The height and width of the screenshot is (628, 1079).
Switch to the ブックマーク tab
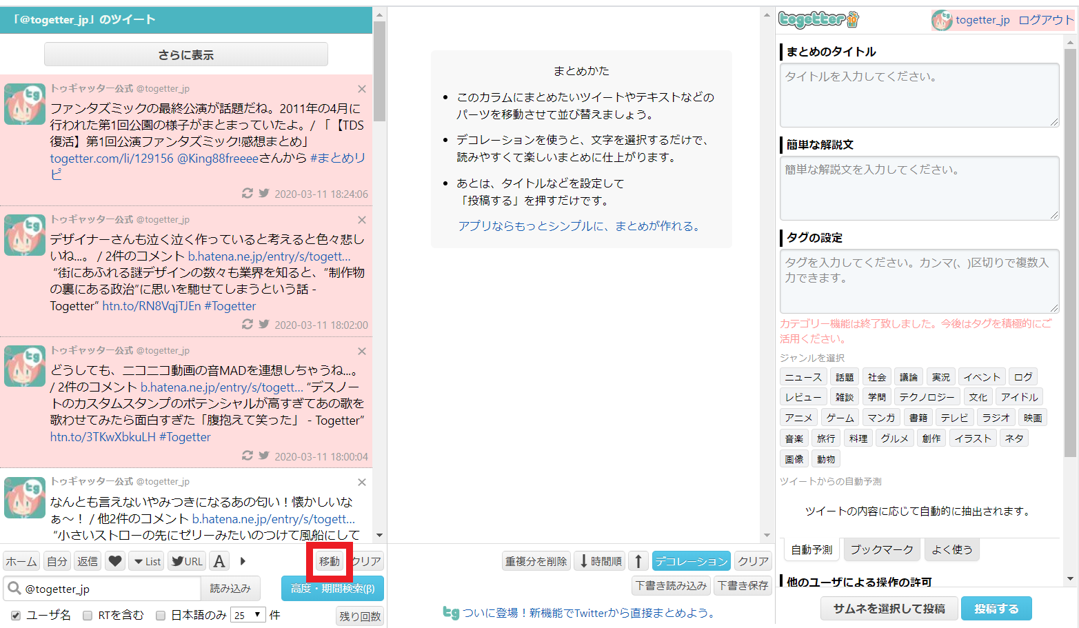point(881,549)
